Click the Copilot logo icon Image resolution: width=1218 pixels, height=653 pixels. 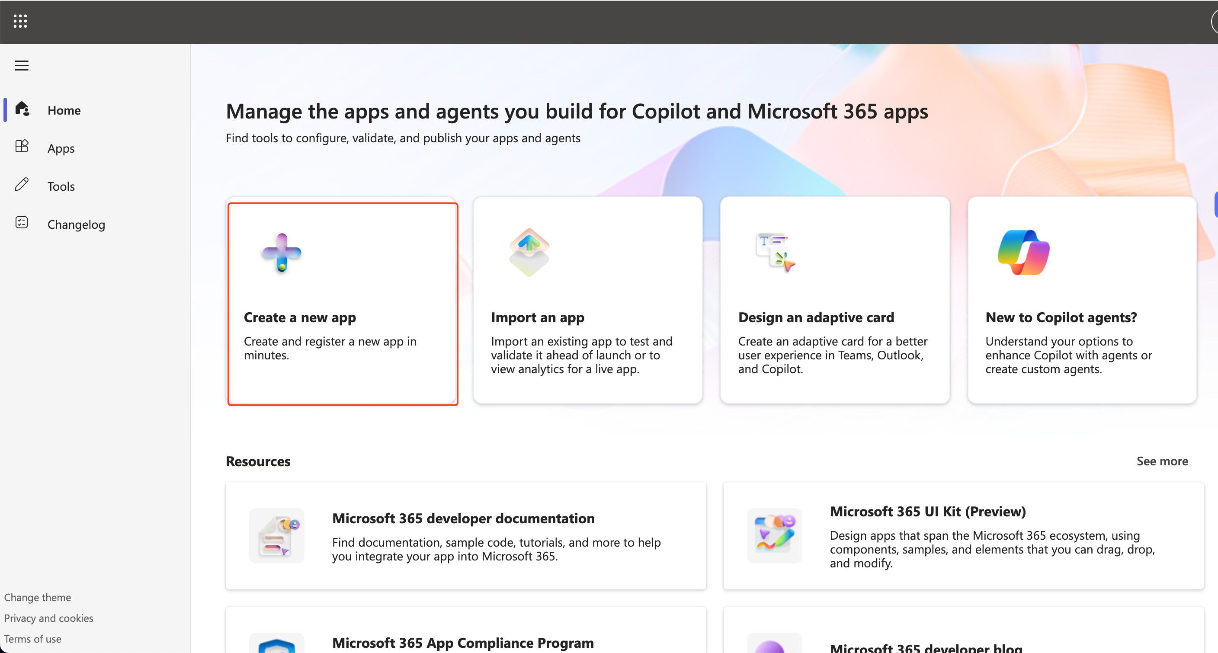pyautogui.click(x=1023, y=253)
